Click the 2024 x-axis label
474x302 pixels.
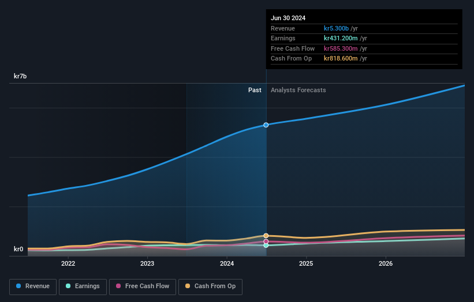click(x=227, y=263)
